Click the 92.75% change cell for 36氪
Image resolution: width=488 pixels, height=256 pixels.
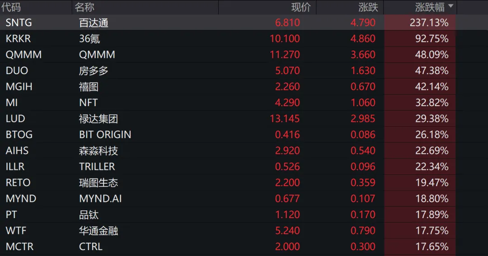pyautogui.click(x=432, y=39)
